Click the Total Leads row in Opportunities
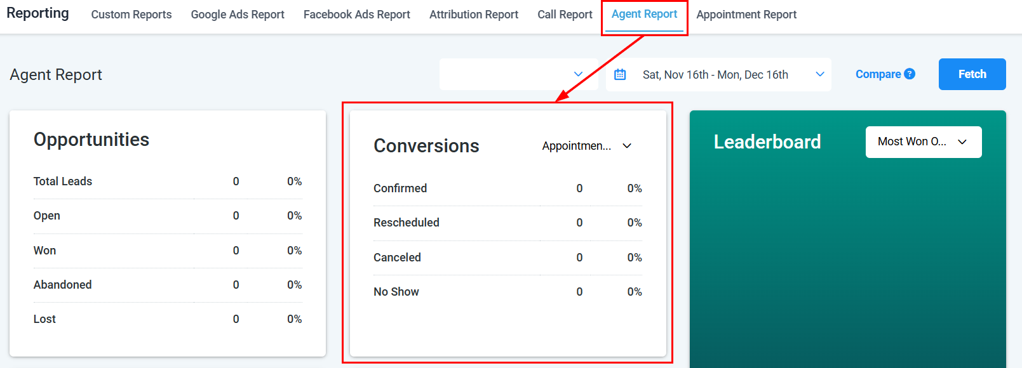The image size is (1022, 368). click(x=63, y=181)
